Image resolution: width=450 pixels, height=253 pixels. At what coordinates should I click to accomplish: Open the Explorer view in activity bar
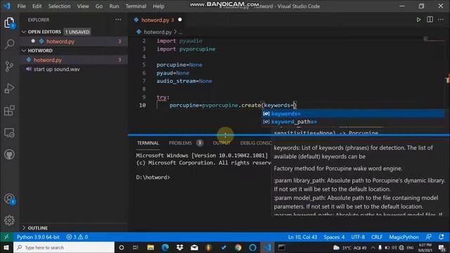[x=9, y=22]
